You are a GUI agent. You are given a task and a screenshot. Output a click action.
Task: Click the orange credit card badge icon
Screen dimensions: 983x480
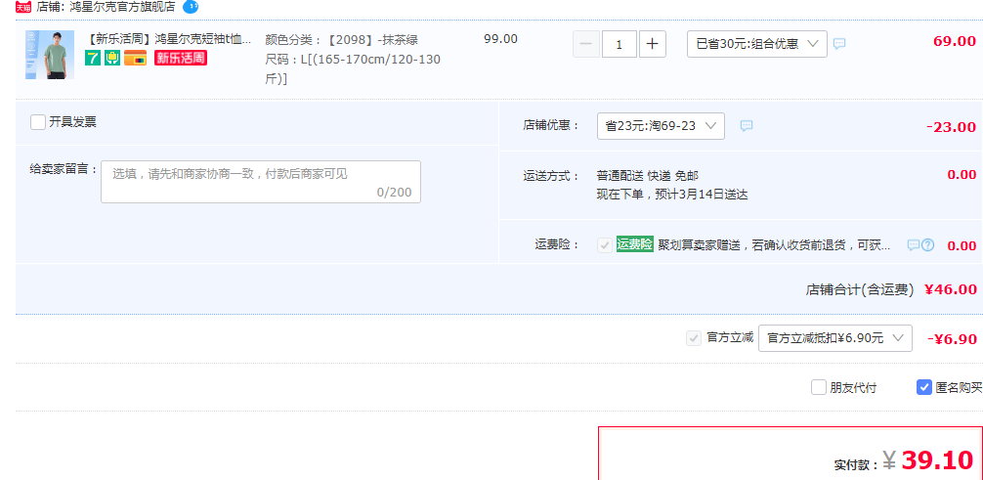[x=136, y=59]
